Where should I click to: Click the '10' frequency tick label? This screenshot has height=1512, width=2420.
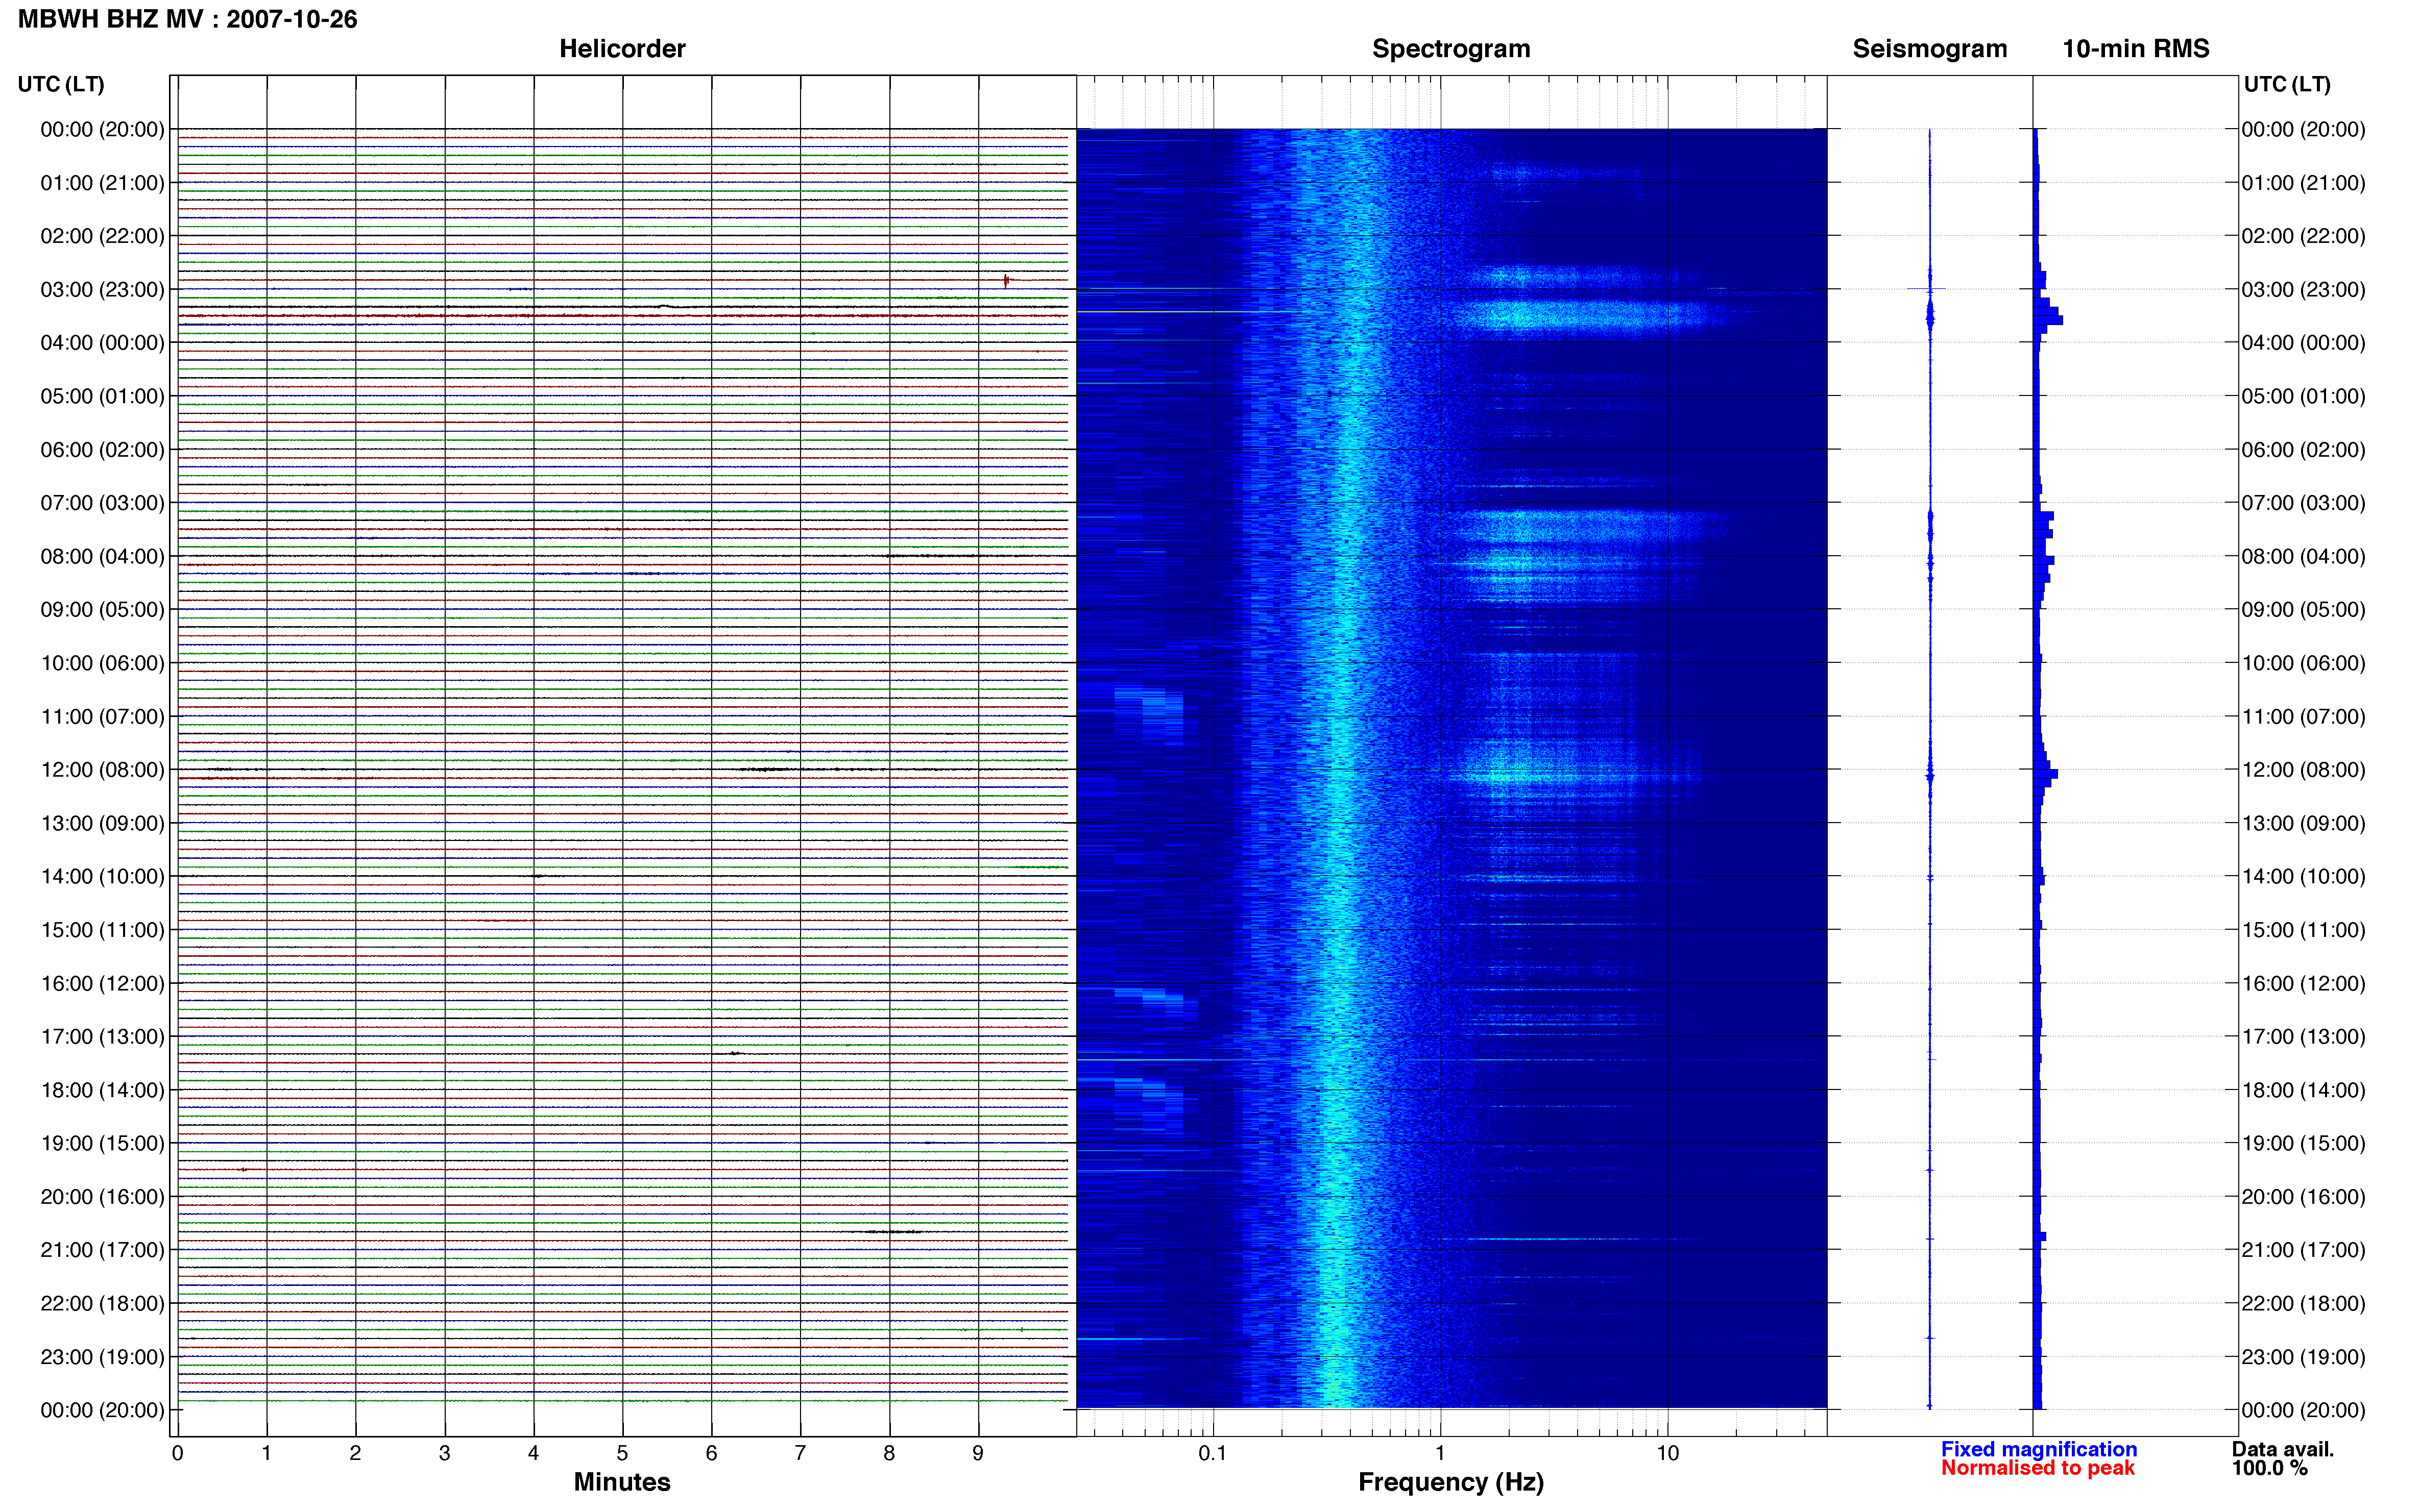pos(1667,1454)
